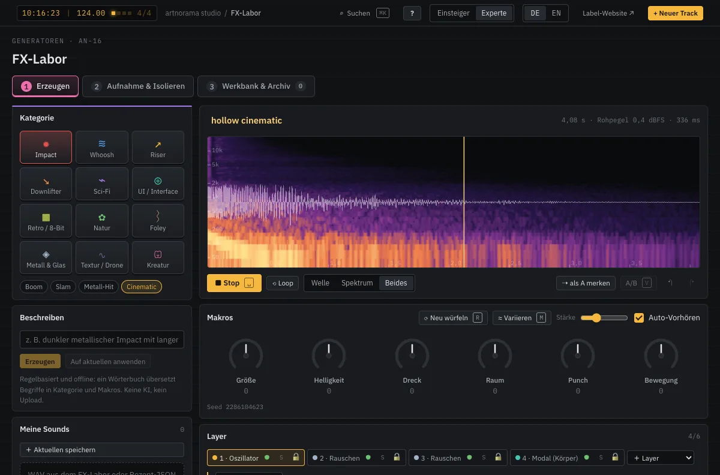
Task: Select the Metall & Glas category
Action: click(46, 258)
